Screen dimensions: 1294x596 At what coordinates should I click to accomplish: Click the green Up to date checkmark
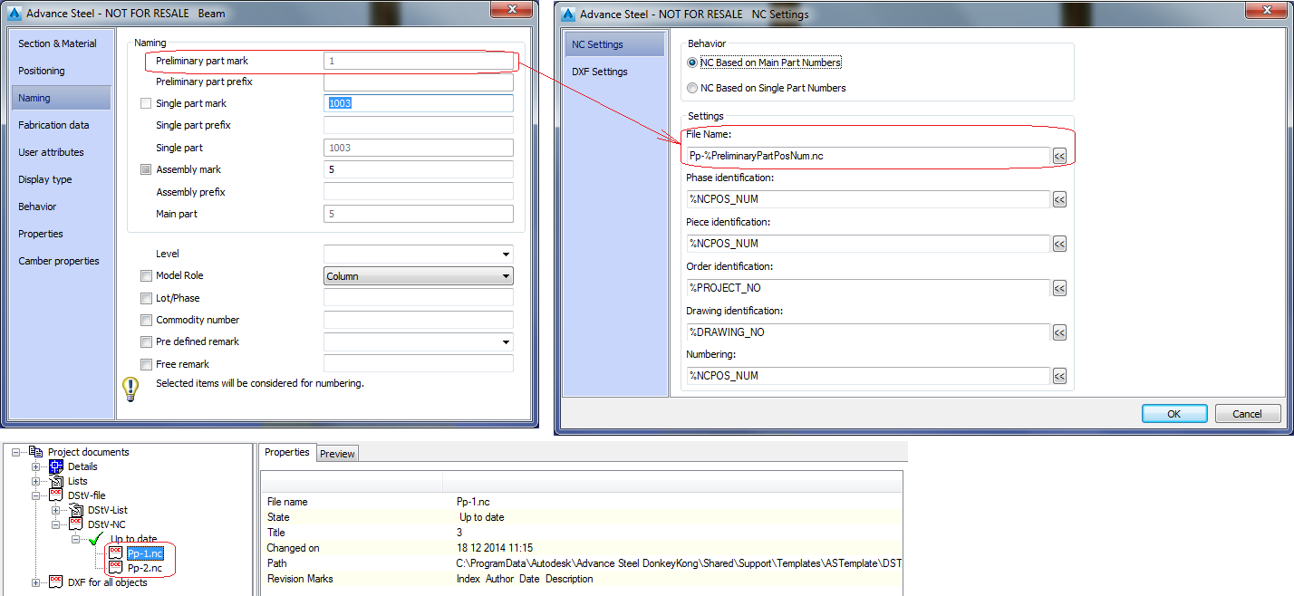point(95,540)
